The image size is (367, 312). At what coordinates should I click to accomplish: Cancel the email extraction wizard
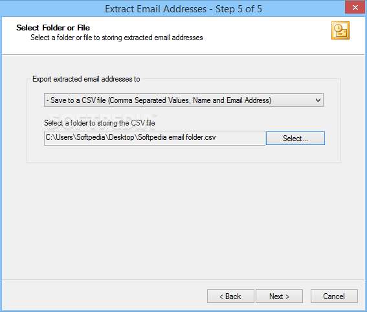[334, 296]
